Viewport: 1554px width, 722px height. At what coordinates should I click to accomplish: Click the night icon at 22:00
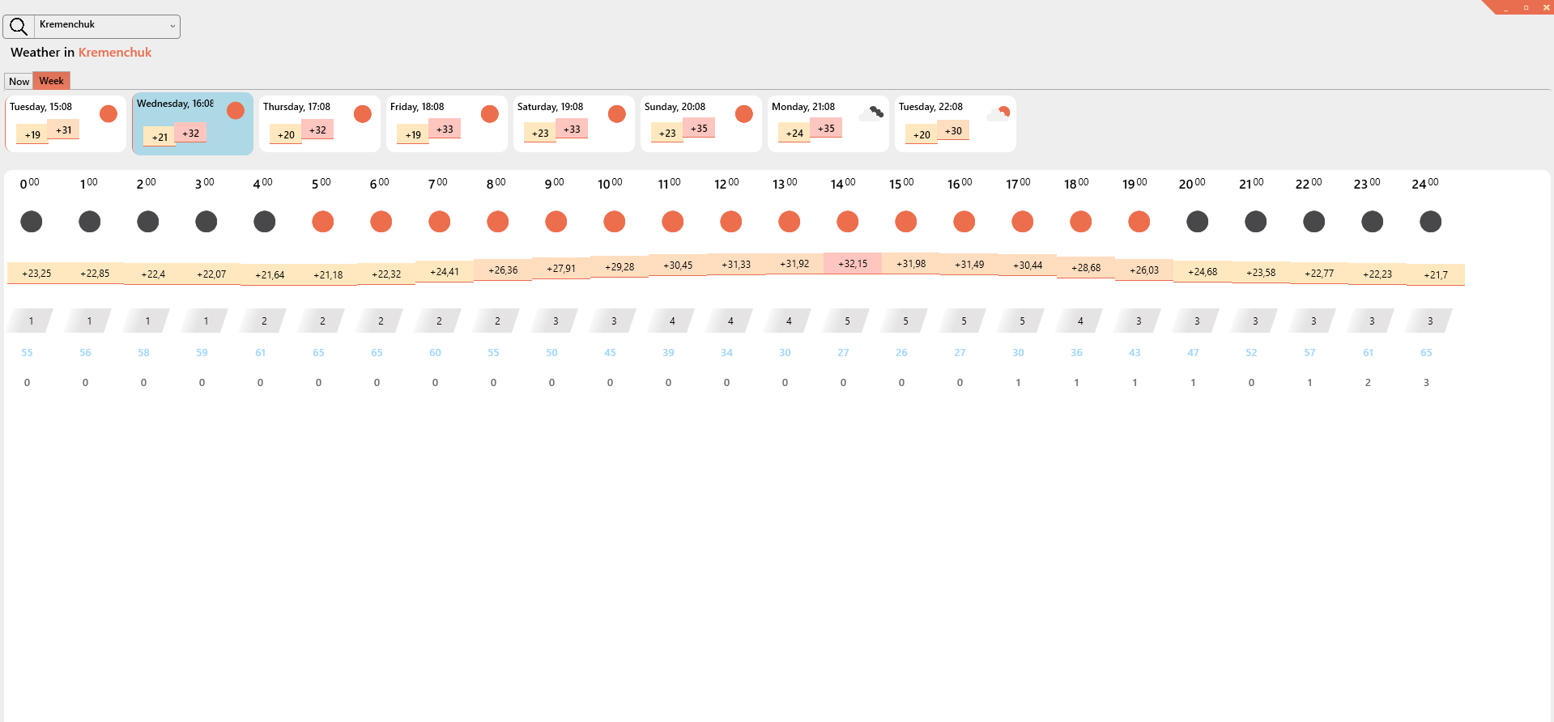(1314, 221)
